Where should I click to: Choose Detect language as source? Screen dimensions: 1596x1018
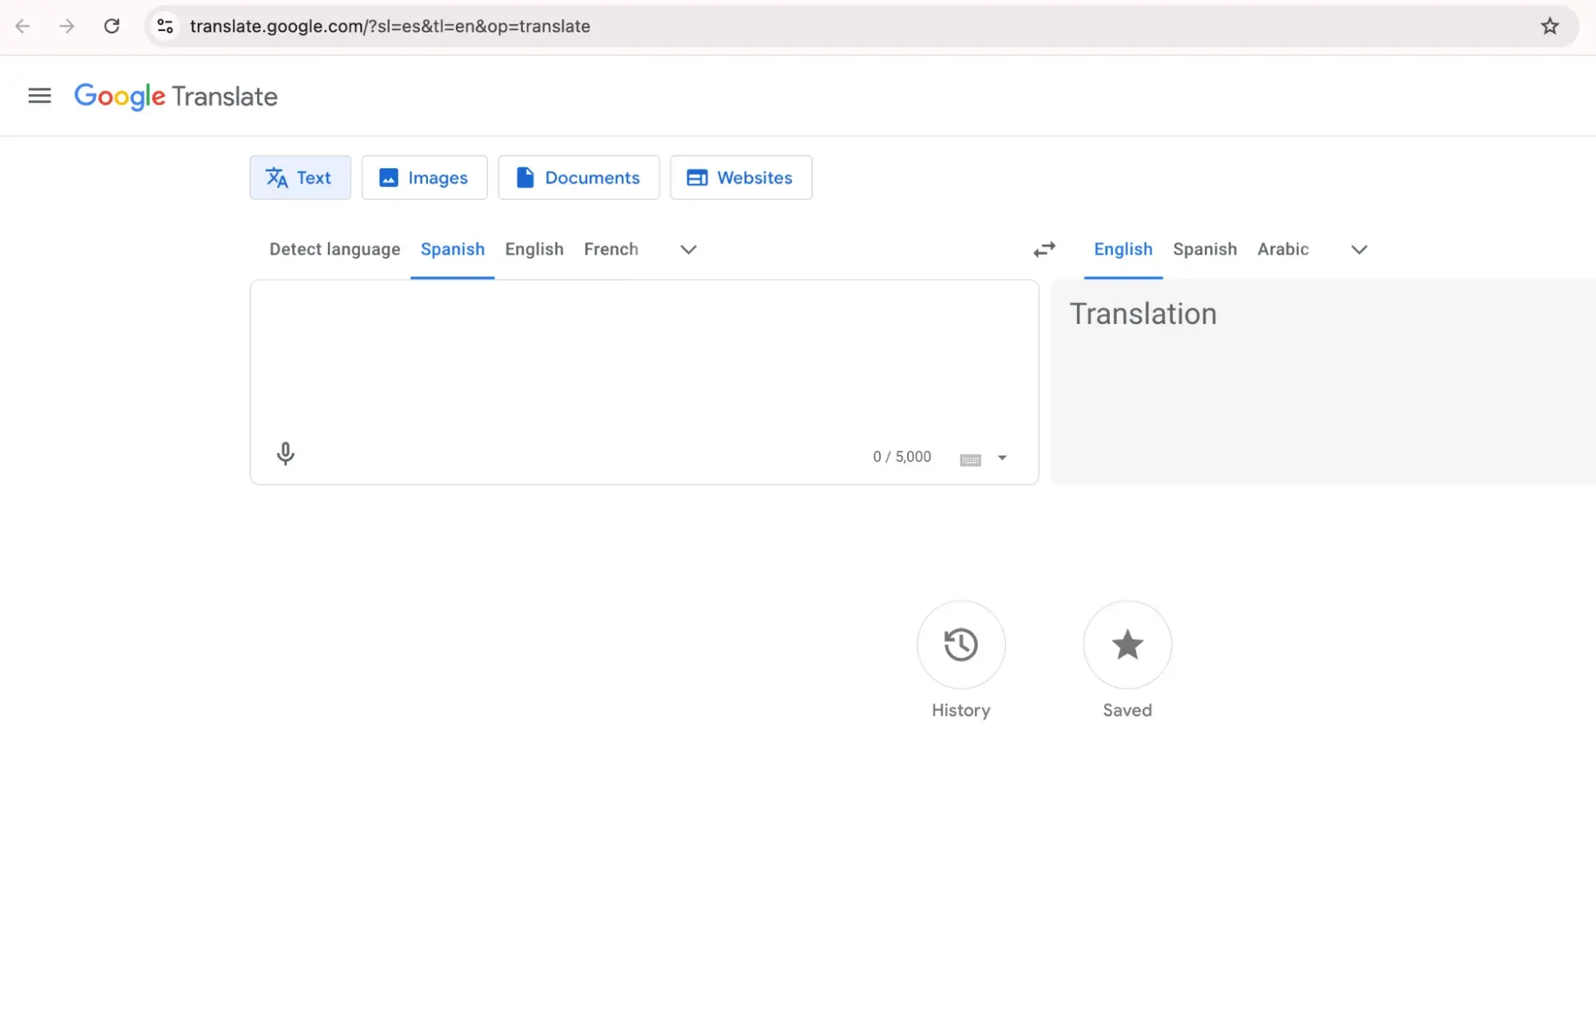pos(335,249)
